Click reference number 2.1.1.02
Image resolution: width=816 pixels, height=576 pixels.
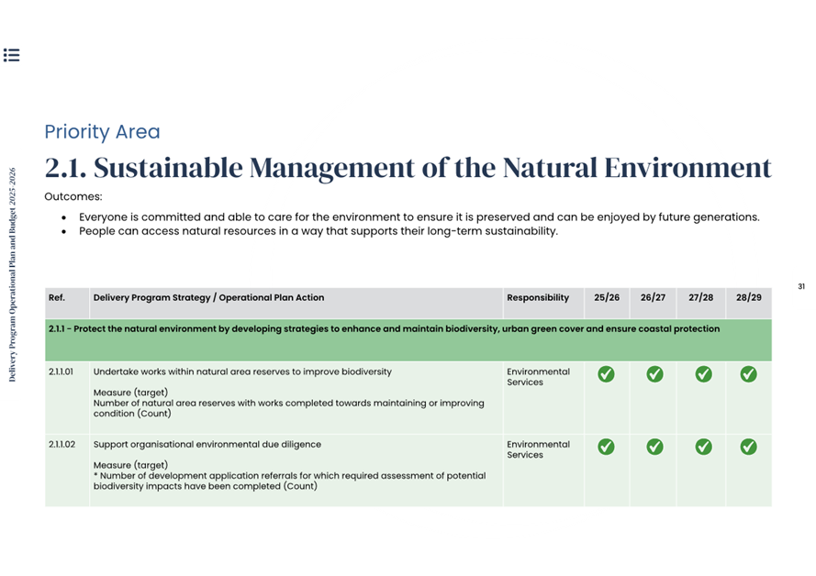coord(61,445)
